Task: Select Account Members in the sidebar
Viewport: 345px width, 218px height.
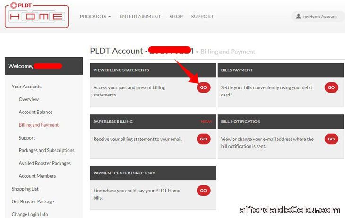Action: coord(37,176)
